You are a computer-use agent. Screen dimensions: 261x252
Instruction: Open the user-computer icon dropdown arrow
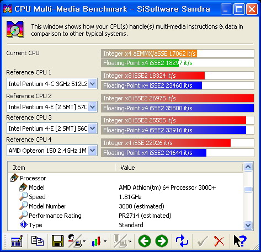point(84,241)
